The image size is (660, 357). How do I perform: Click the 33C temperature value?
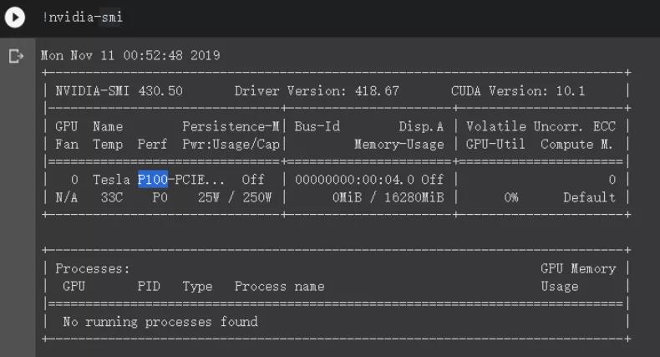111,198
